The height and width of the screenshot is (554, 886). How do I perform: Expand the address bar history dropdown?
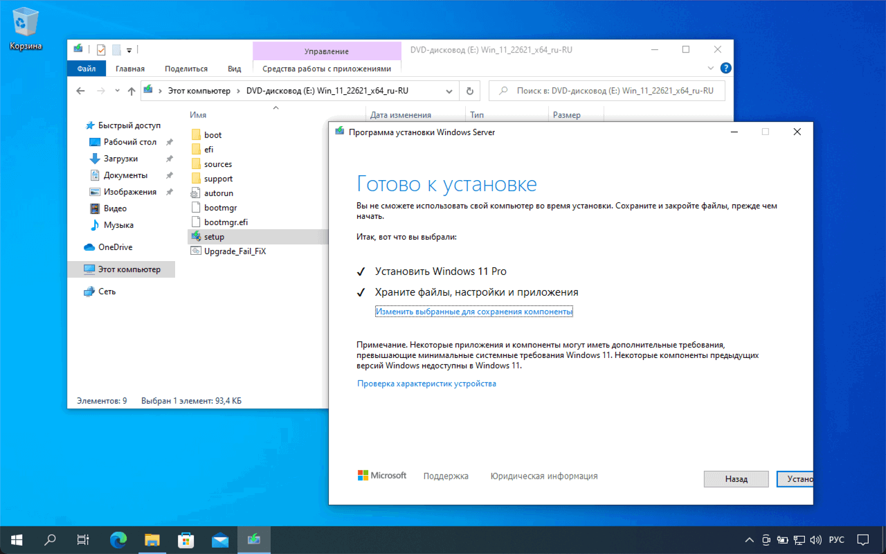pyautogui.click(x=449, y=91)
